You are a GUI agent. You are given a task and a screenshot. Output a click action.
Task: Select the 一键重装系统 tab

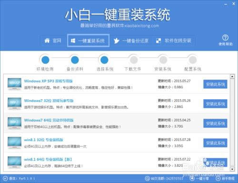click(x=88, y=41)
